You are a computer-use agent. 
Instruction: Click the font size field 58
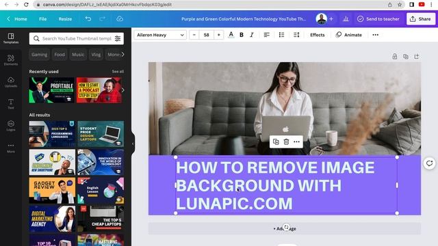tap(207, 35)
